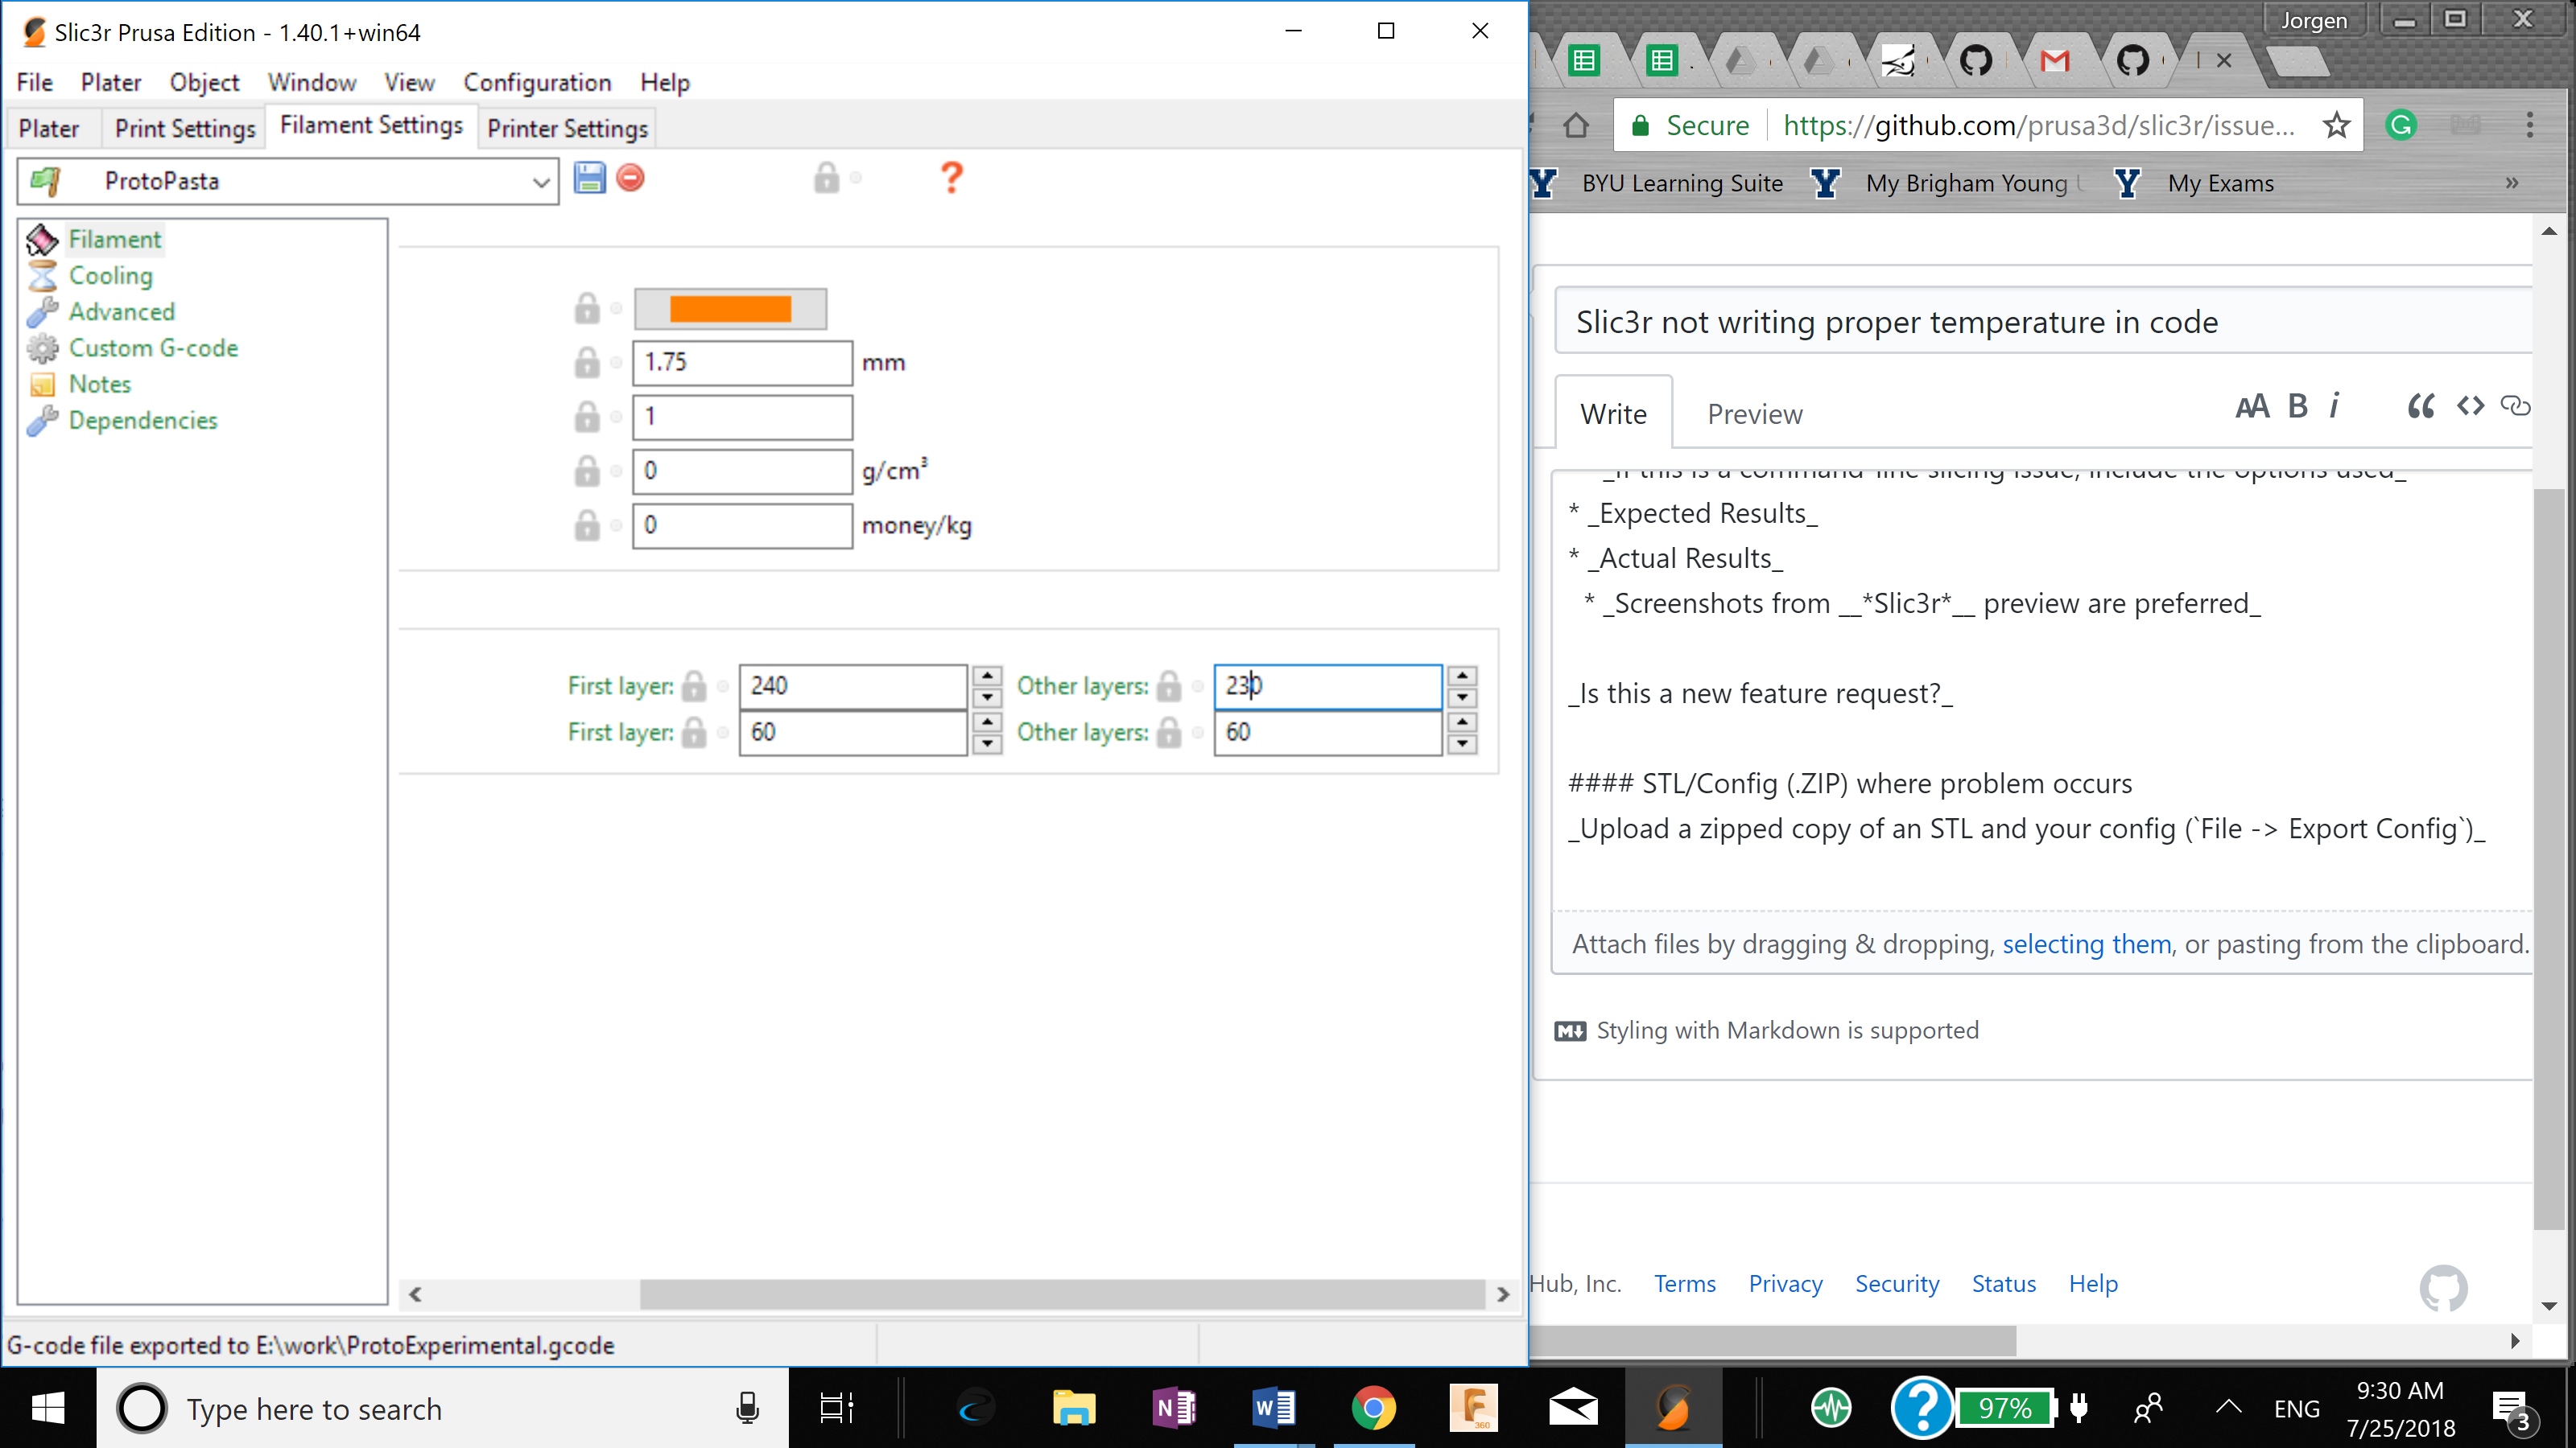
Task: Switch to the Printer Settings tab
Action: (567, 128)
